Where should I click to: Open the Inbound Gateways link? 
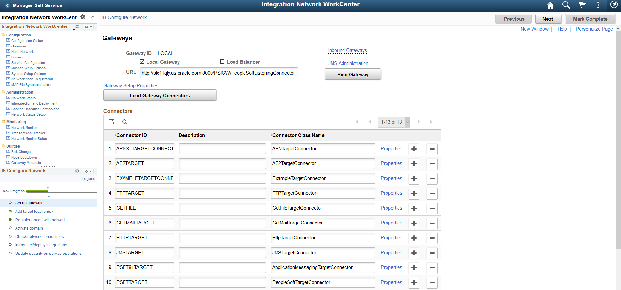347,50
